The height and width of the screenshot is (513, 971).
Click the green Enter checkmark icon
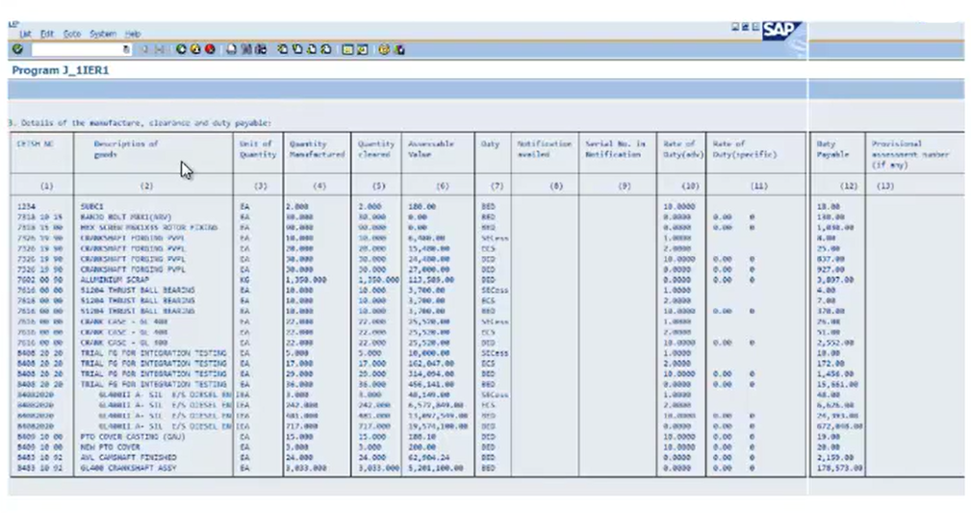click(17, 49)
